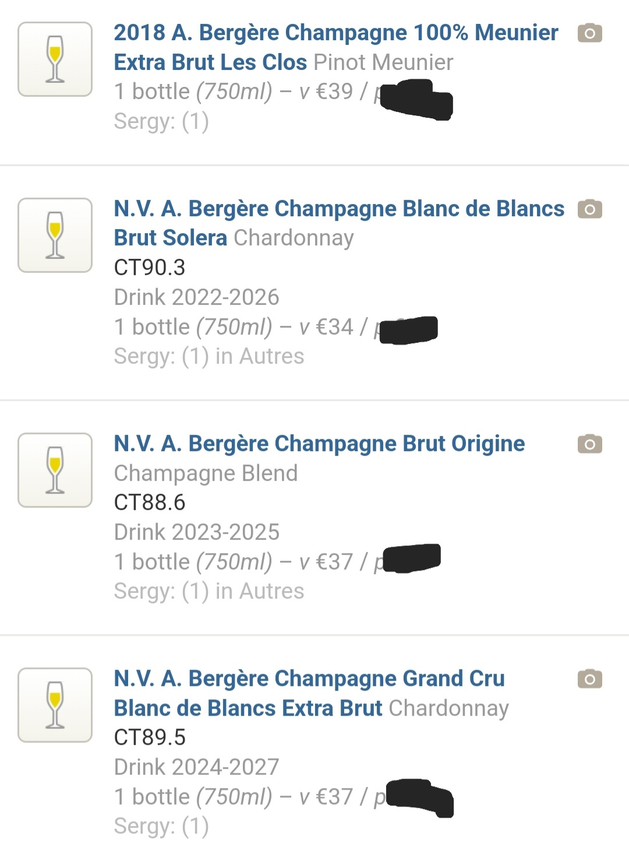Tap bottle valuation €39 line for Meunier

click(x=282, y=92)
